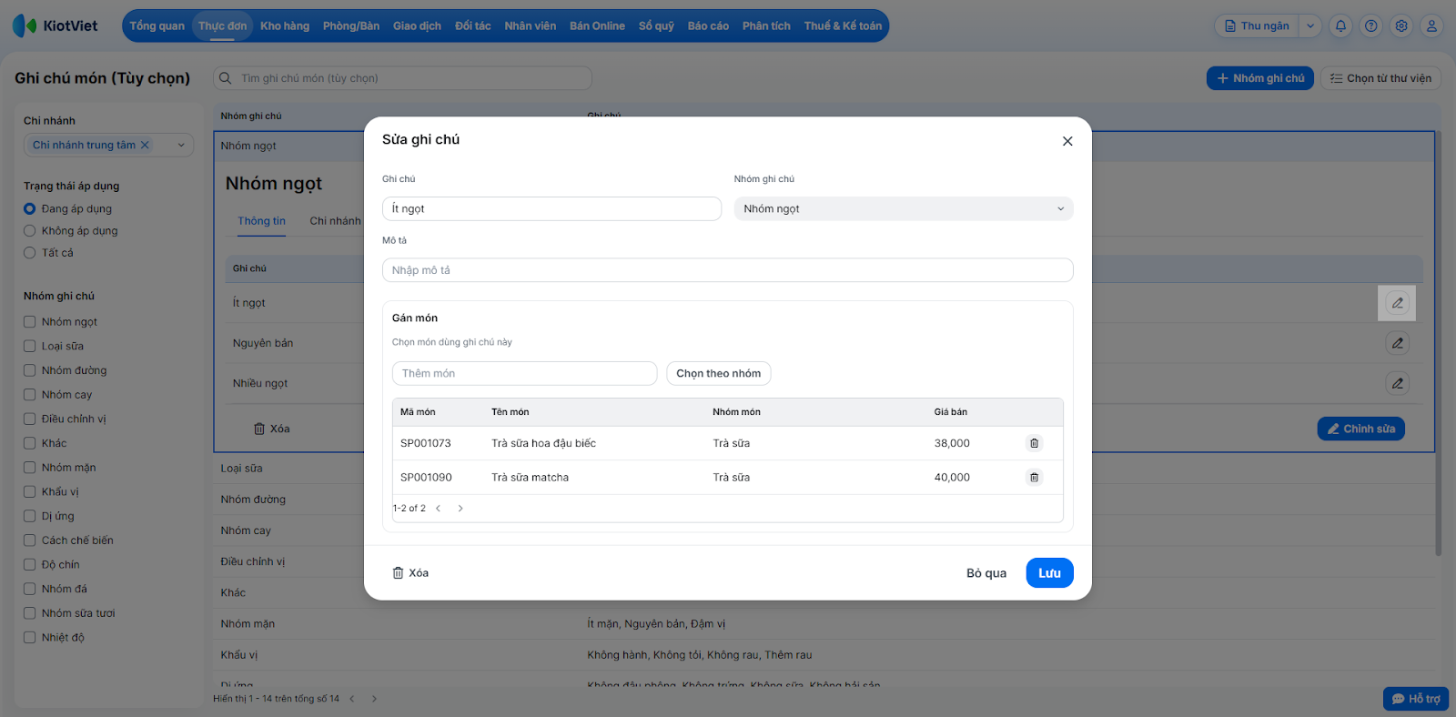
Task: Delete the Trà sữa hoa đậu biếc row
Action: click(1034, 443)
